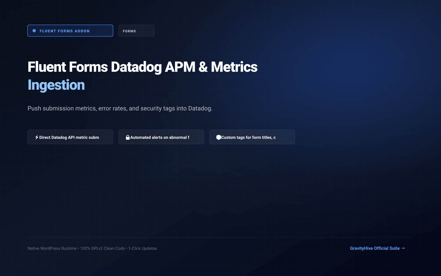This screenshot has height=276, width=441.
Task: Click the Fluent Forms Datadog APM & Metrics heading
Action: click(142, 67)
